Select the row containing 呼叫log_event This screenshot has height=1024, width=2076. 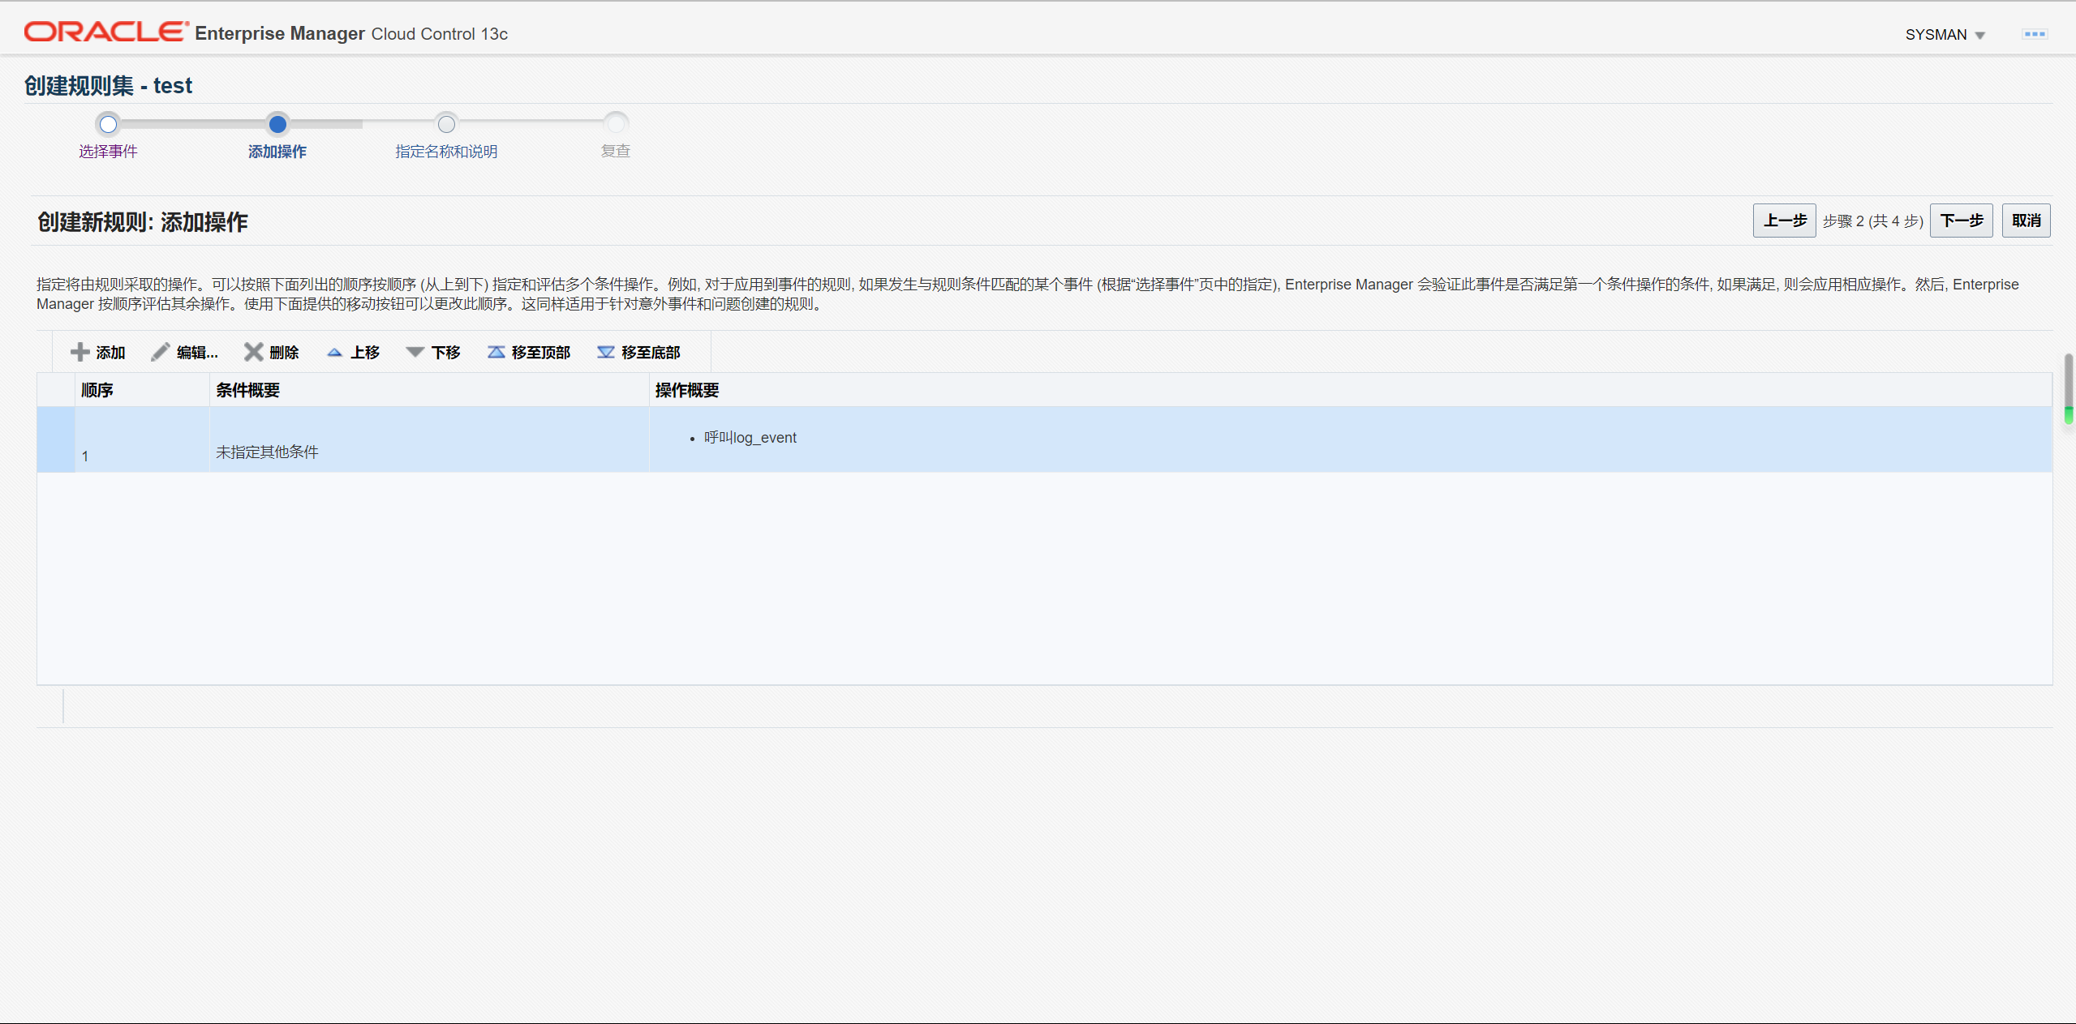[x=750, y=439]
